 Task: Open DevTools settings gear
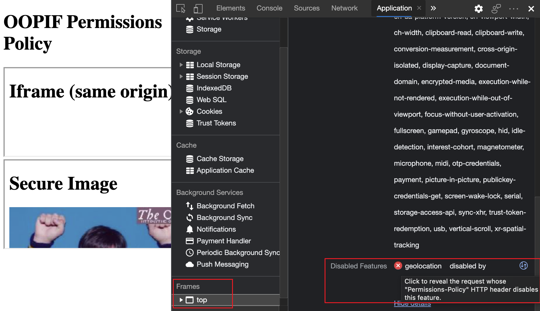pos(478,8)
